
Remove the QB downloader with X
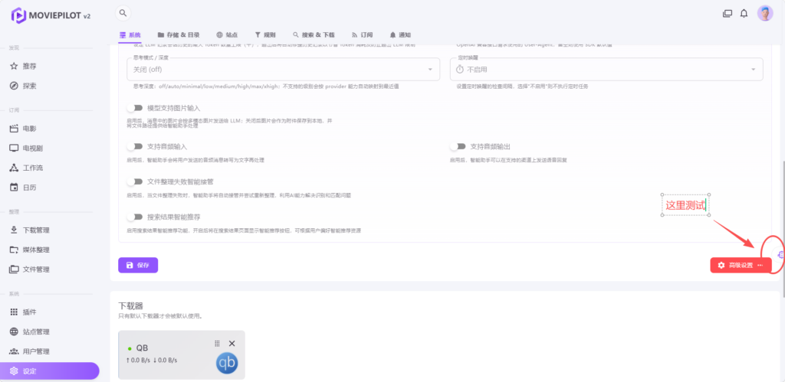coord(232,344)
